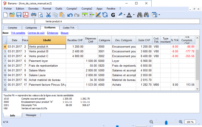The height and width of the screenshot is (127, 202).
Task: Expand the window arrangement dropdown arrow
Action: 159,15
